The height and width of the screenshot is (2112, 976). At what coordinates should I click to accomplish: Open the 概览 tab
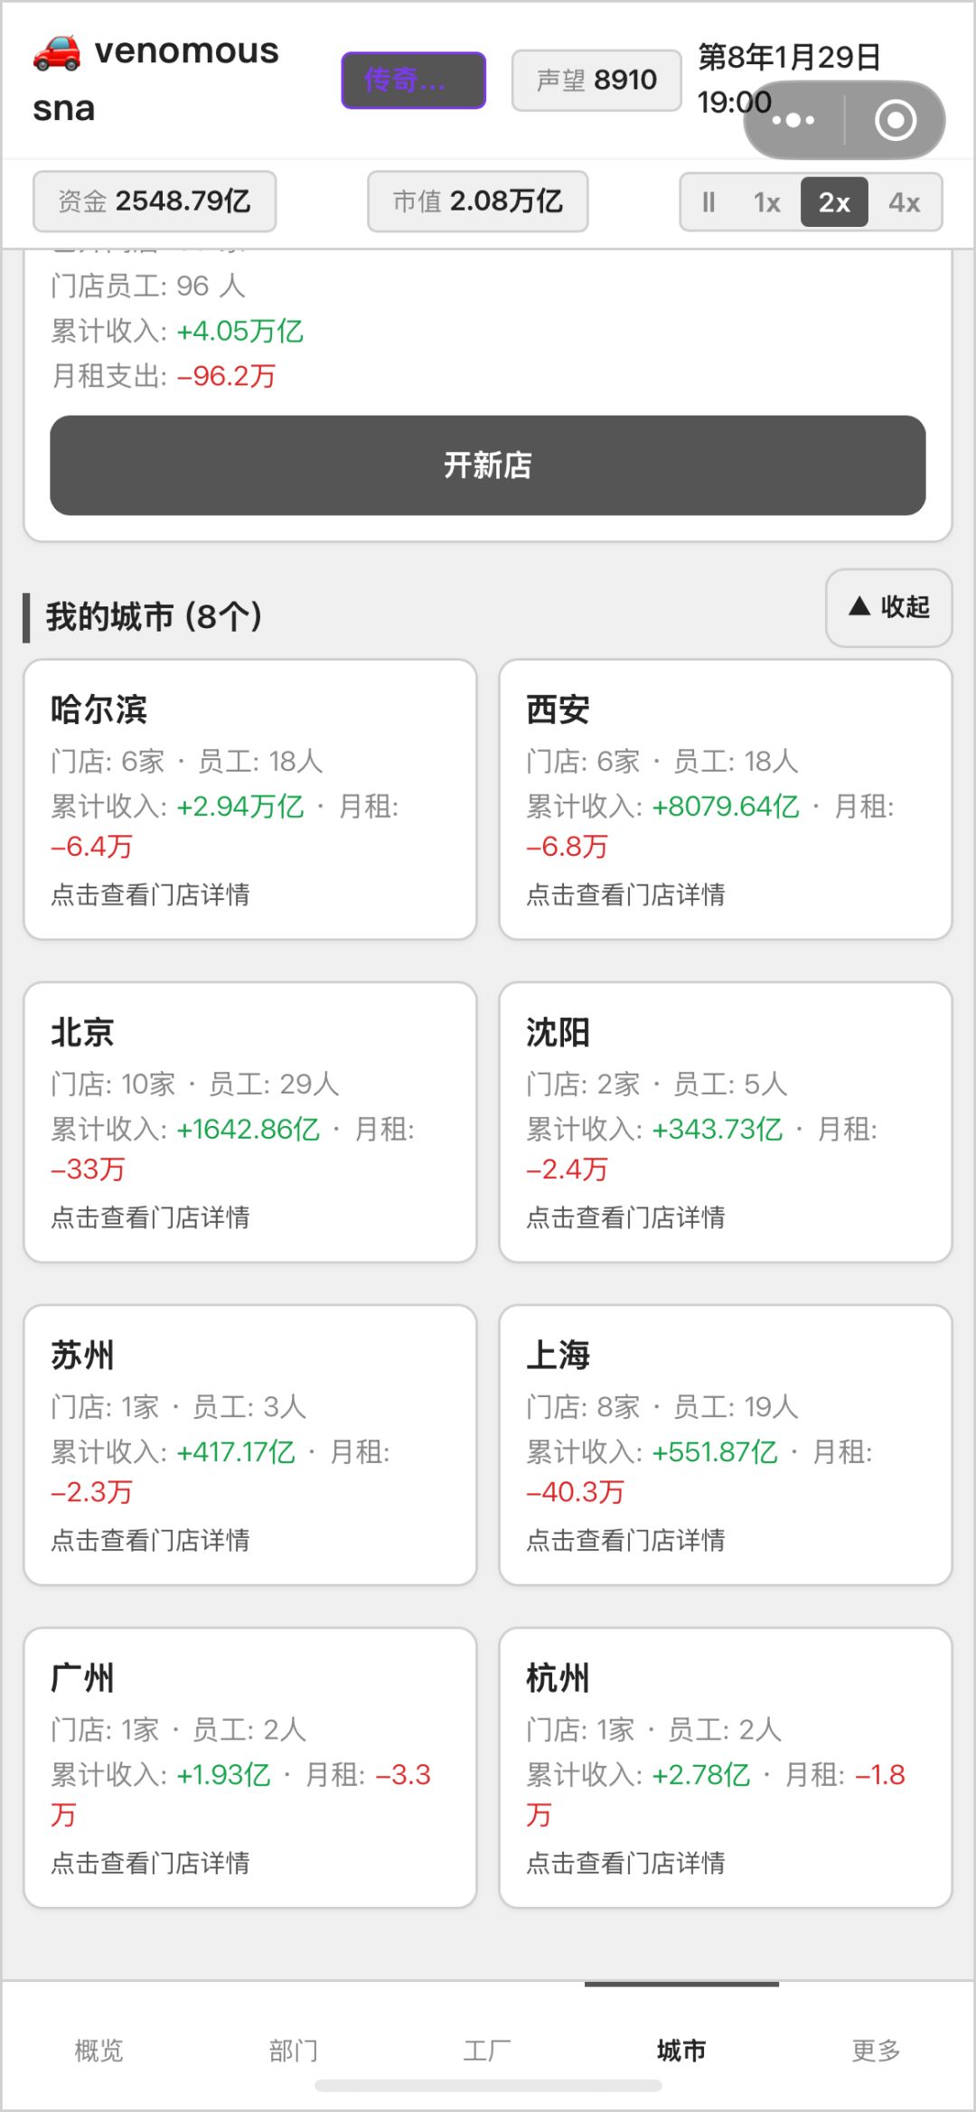99,2050
